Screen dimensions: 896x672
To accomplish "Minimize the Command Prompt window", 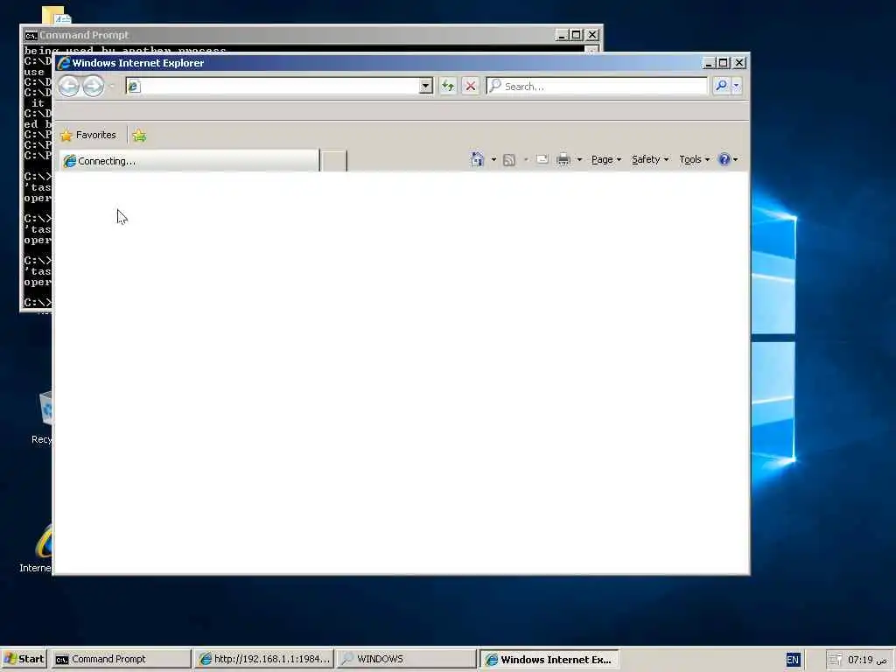I will pos(562,35).
